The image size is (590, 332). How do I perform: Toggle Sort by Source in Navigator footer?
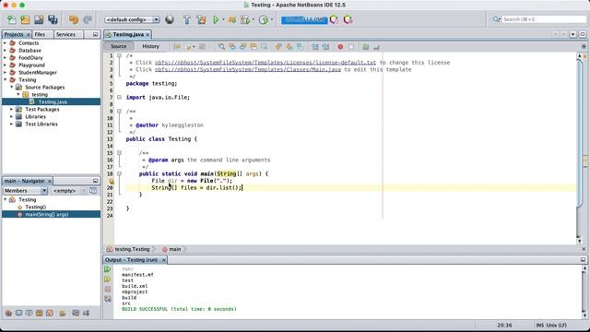coord(86,313)
